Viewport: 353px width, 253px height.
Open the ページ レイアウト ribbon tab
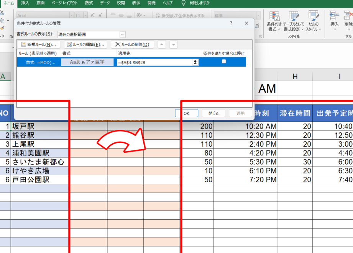point(64,3)
